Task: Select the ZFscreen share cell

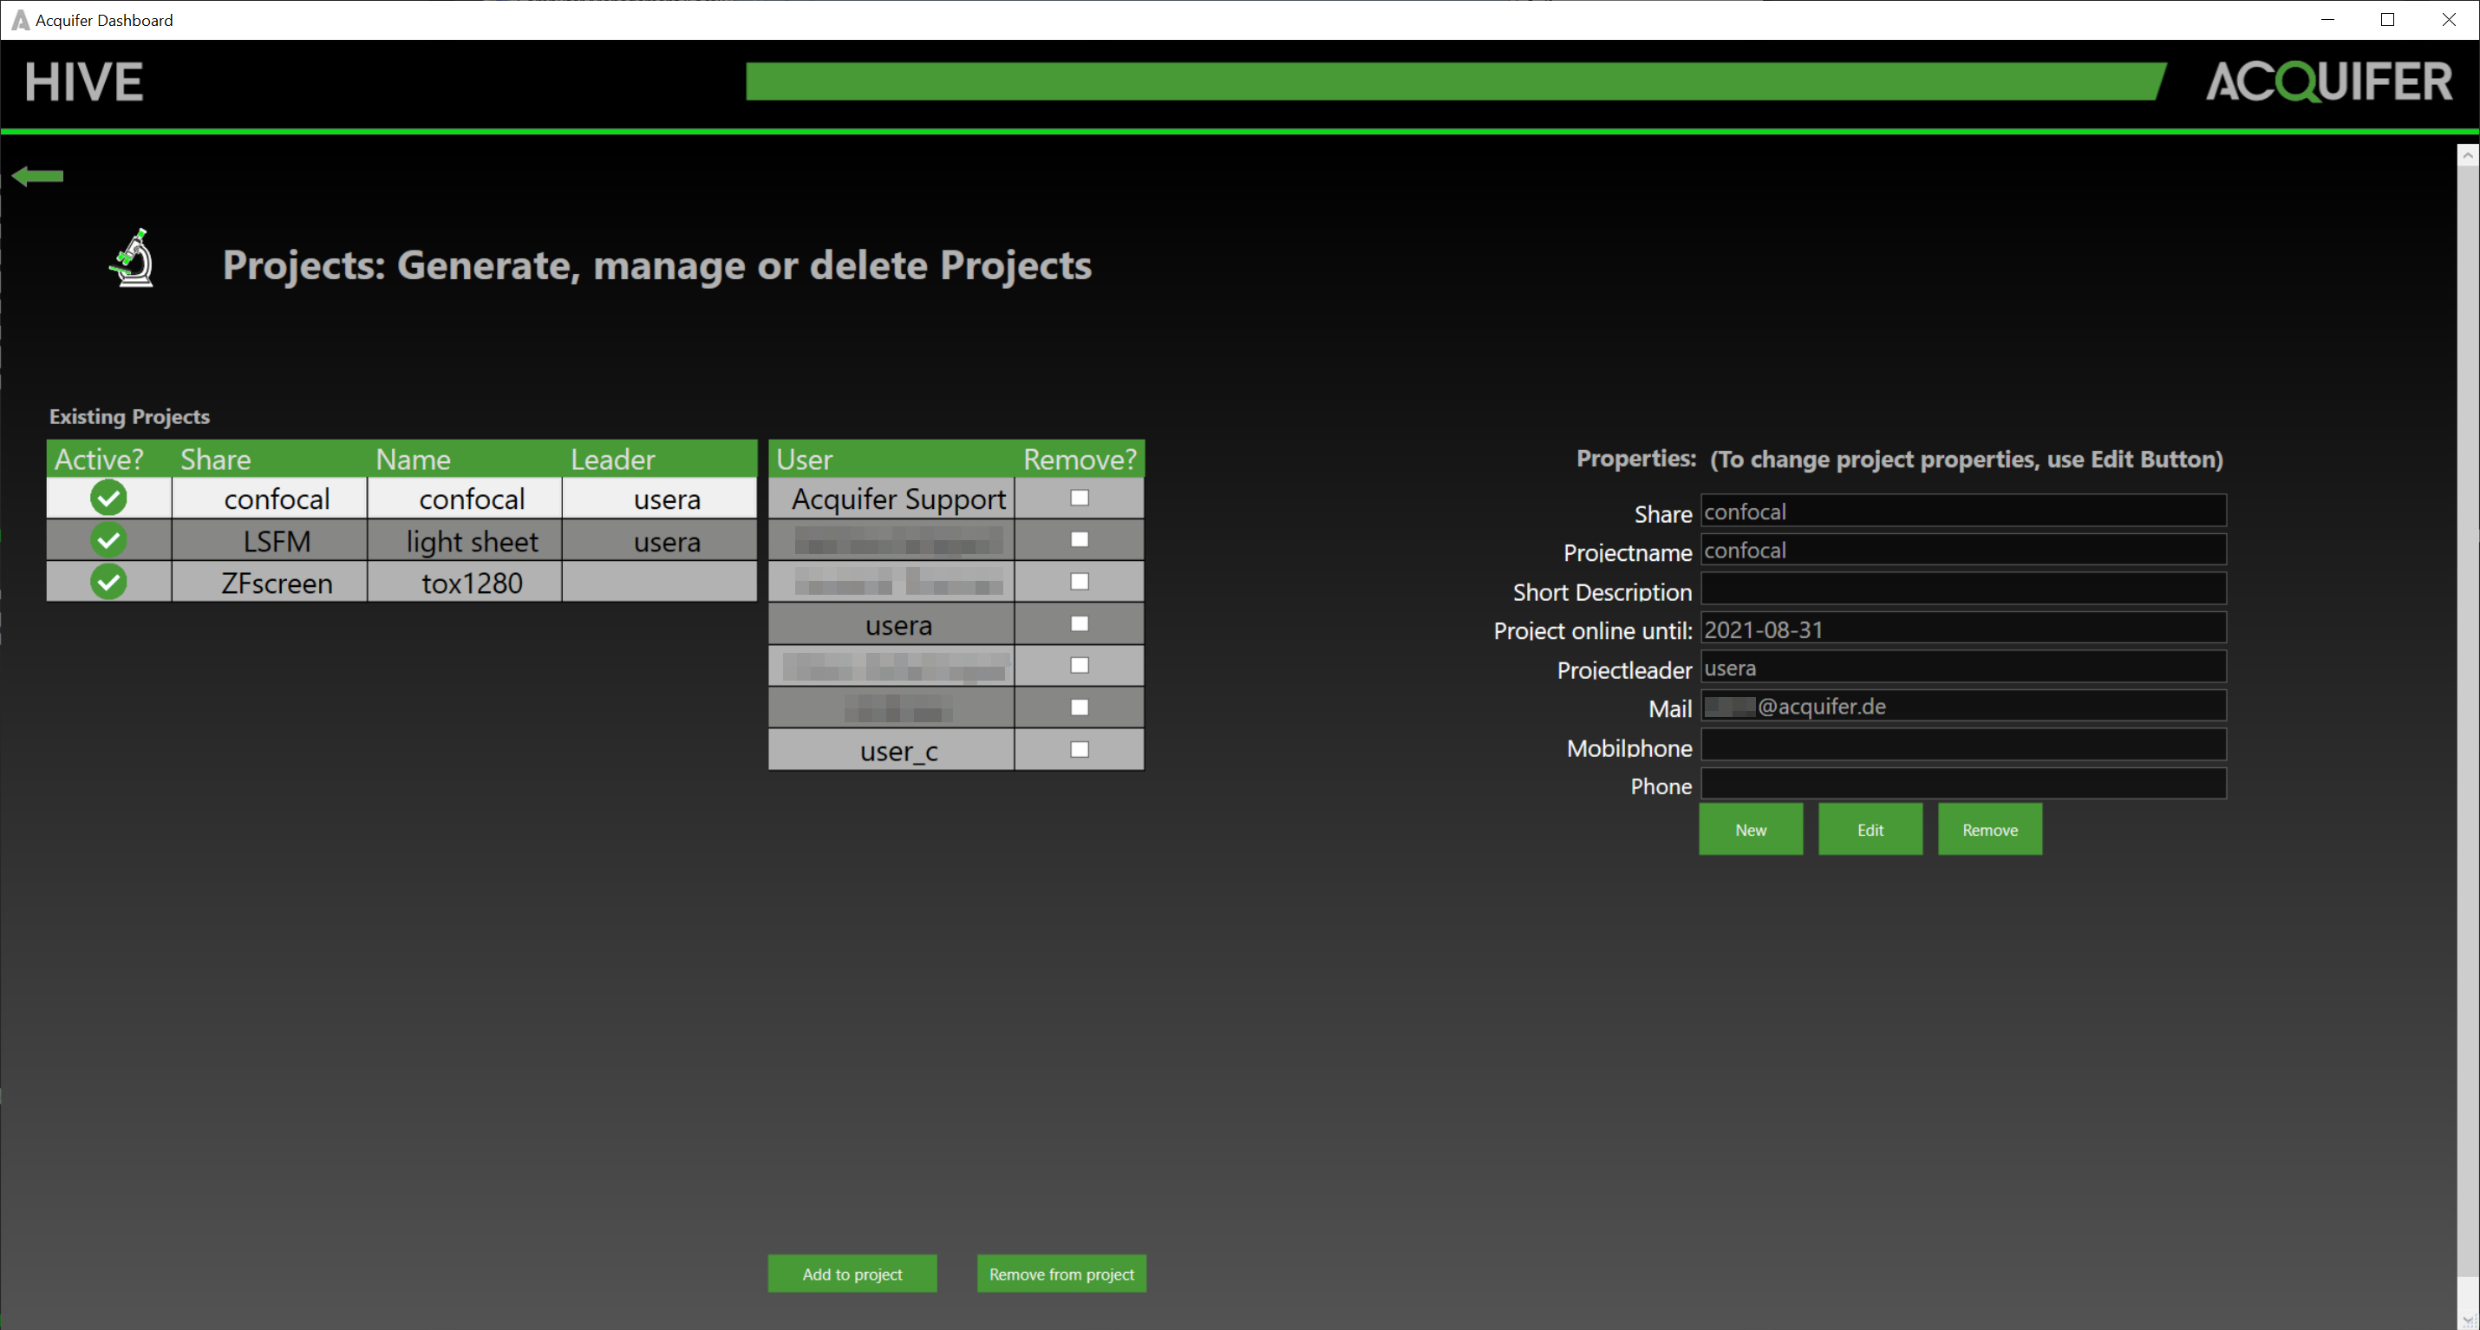Action: [270, 583]
